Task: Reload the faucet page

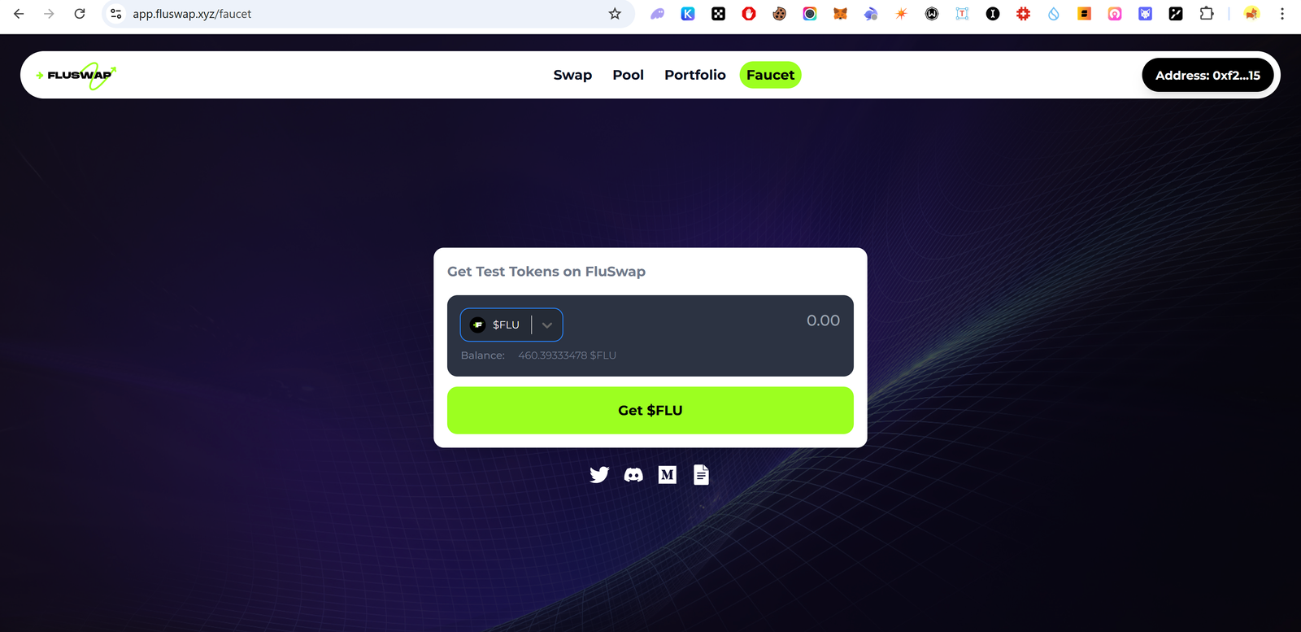Action: (x=80, y=14)
